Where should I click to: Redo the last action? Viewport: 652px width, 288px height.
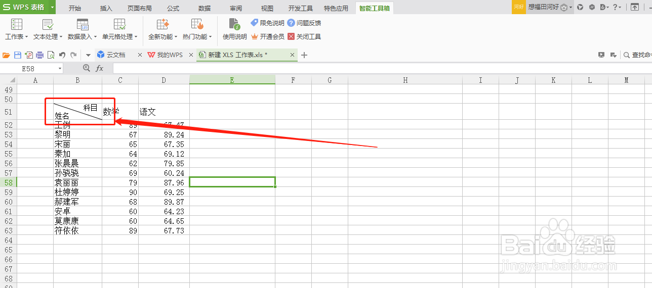click(73, 55)
